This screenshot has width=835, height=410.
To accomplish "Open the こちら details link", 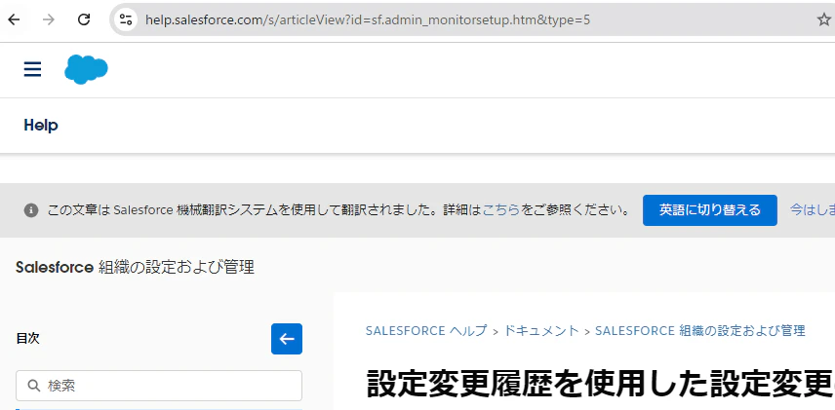I will pyautogui.click(x=500, y=210).
